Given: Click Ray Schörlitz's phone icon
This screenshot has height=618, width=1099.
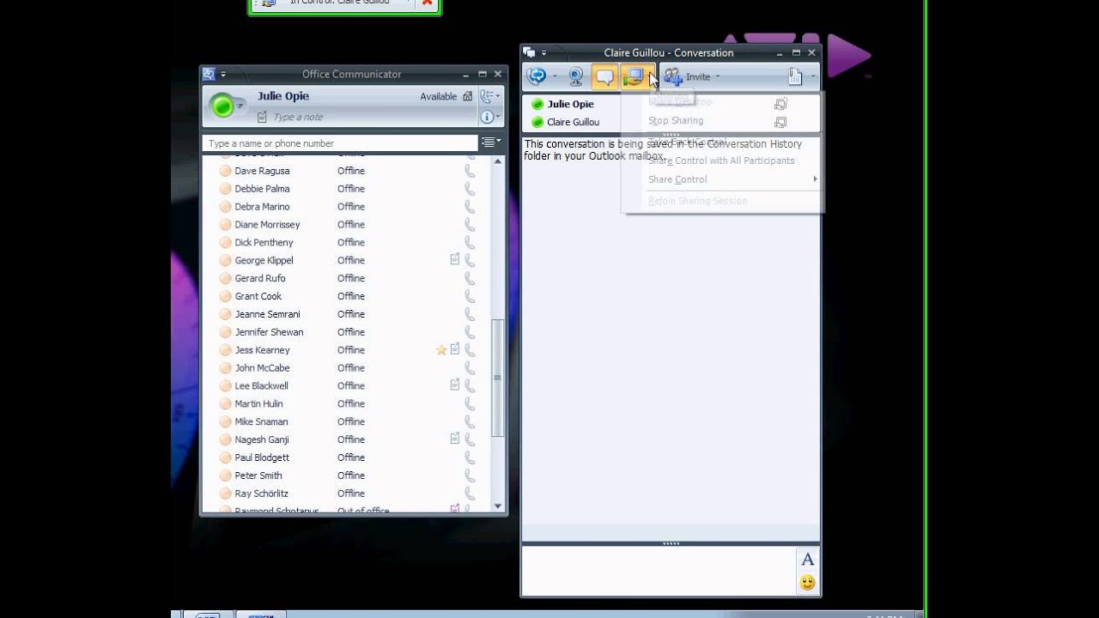Looking at the screenshot, I should 470,494.
